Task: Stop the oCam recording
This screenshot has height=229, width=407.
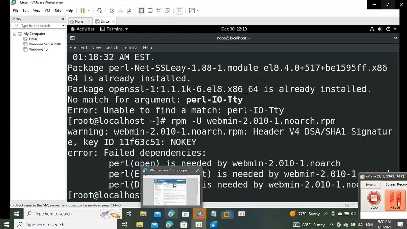Action: [x=374, y=200]
